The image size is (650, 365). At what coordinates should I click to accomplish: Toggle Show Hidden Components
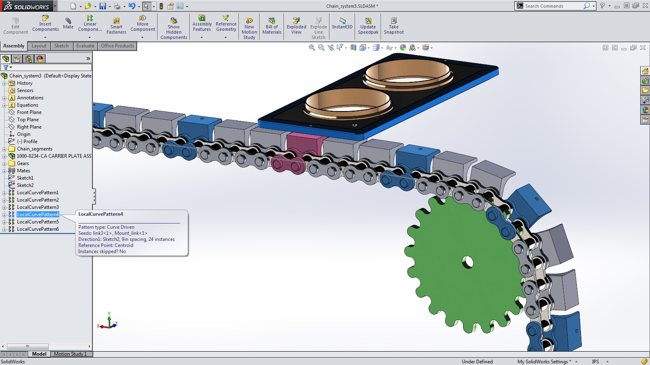tap(173, 26)
